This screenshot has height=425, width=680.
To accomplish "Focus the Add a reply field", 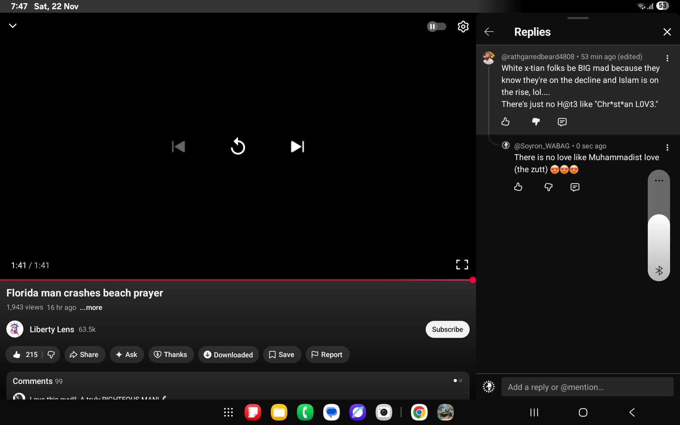I will pyautogui.click(x=587, y=387).
